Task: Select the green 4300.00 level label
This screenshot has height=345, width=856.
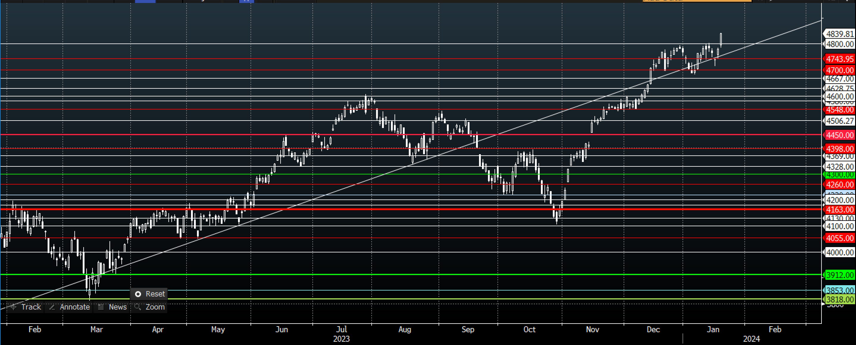Action: pos(839,174)
